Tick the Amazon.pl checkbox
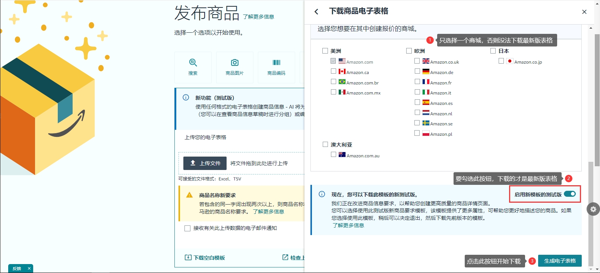This screenshot has width=600, height=273. point(417,133)
